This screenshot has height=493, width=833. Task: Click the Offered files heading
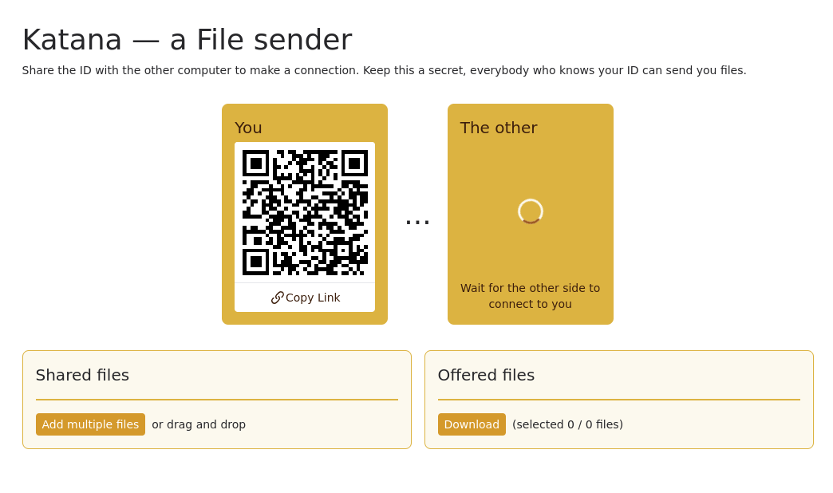[x=486, y=376]
